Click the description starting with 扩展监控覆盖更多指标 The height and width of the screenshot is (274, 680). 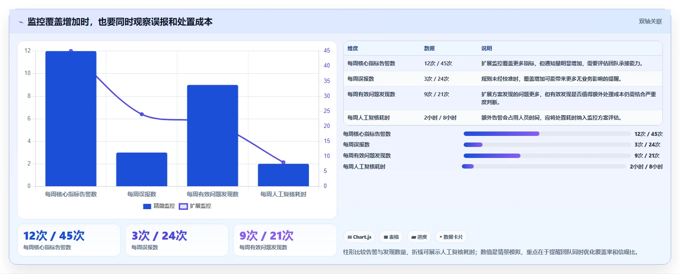click(562, 64)
